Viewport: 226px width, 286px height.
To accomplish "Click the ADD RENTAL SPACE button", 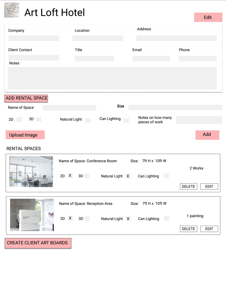I will click(x=26, y=98).
